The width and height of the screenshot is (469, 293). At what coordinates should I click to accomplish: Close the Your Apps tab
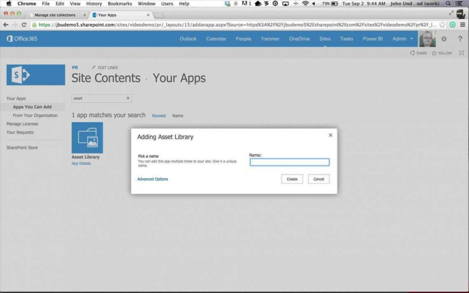pos(148,15)
